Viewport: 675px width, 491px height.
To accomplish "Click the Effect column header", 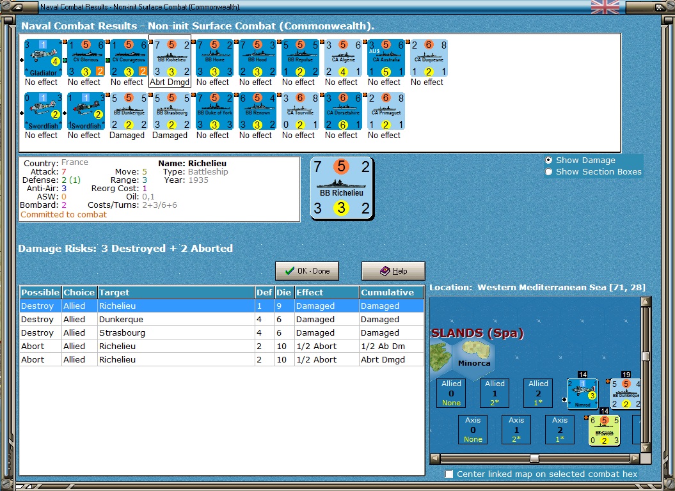I will click(x=327, y=292).
